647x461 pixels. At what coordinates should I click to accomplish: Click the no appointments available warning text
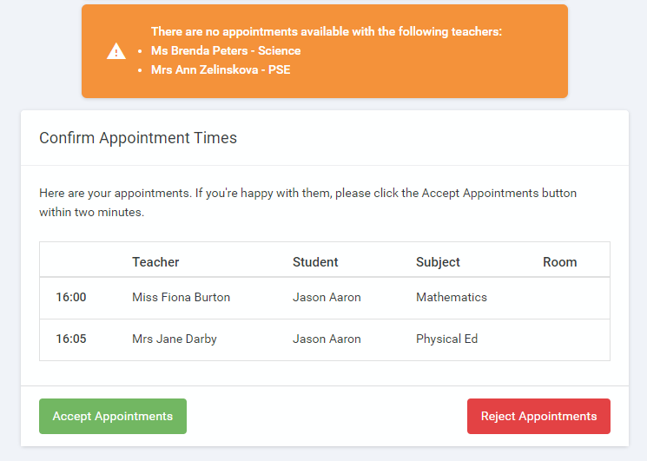coord(327,31)
